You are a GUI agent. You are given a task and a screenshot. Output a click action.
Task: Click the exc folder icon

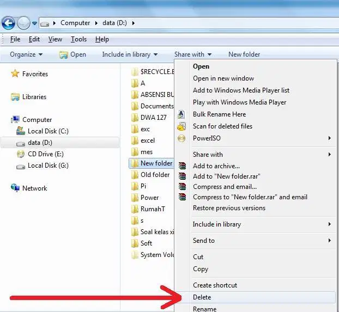coord(135,129)
